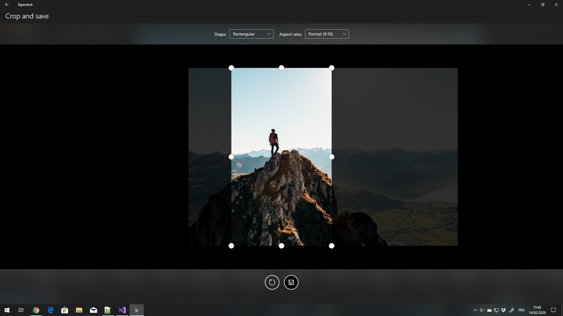The width and height of the screenshot is (563, 316).
Task: Open Google Chrome from the taskbar
Action: 36,310
